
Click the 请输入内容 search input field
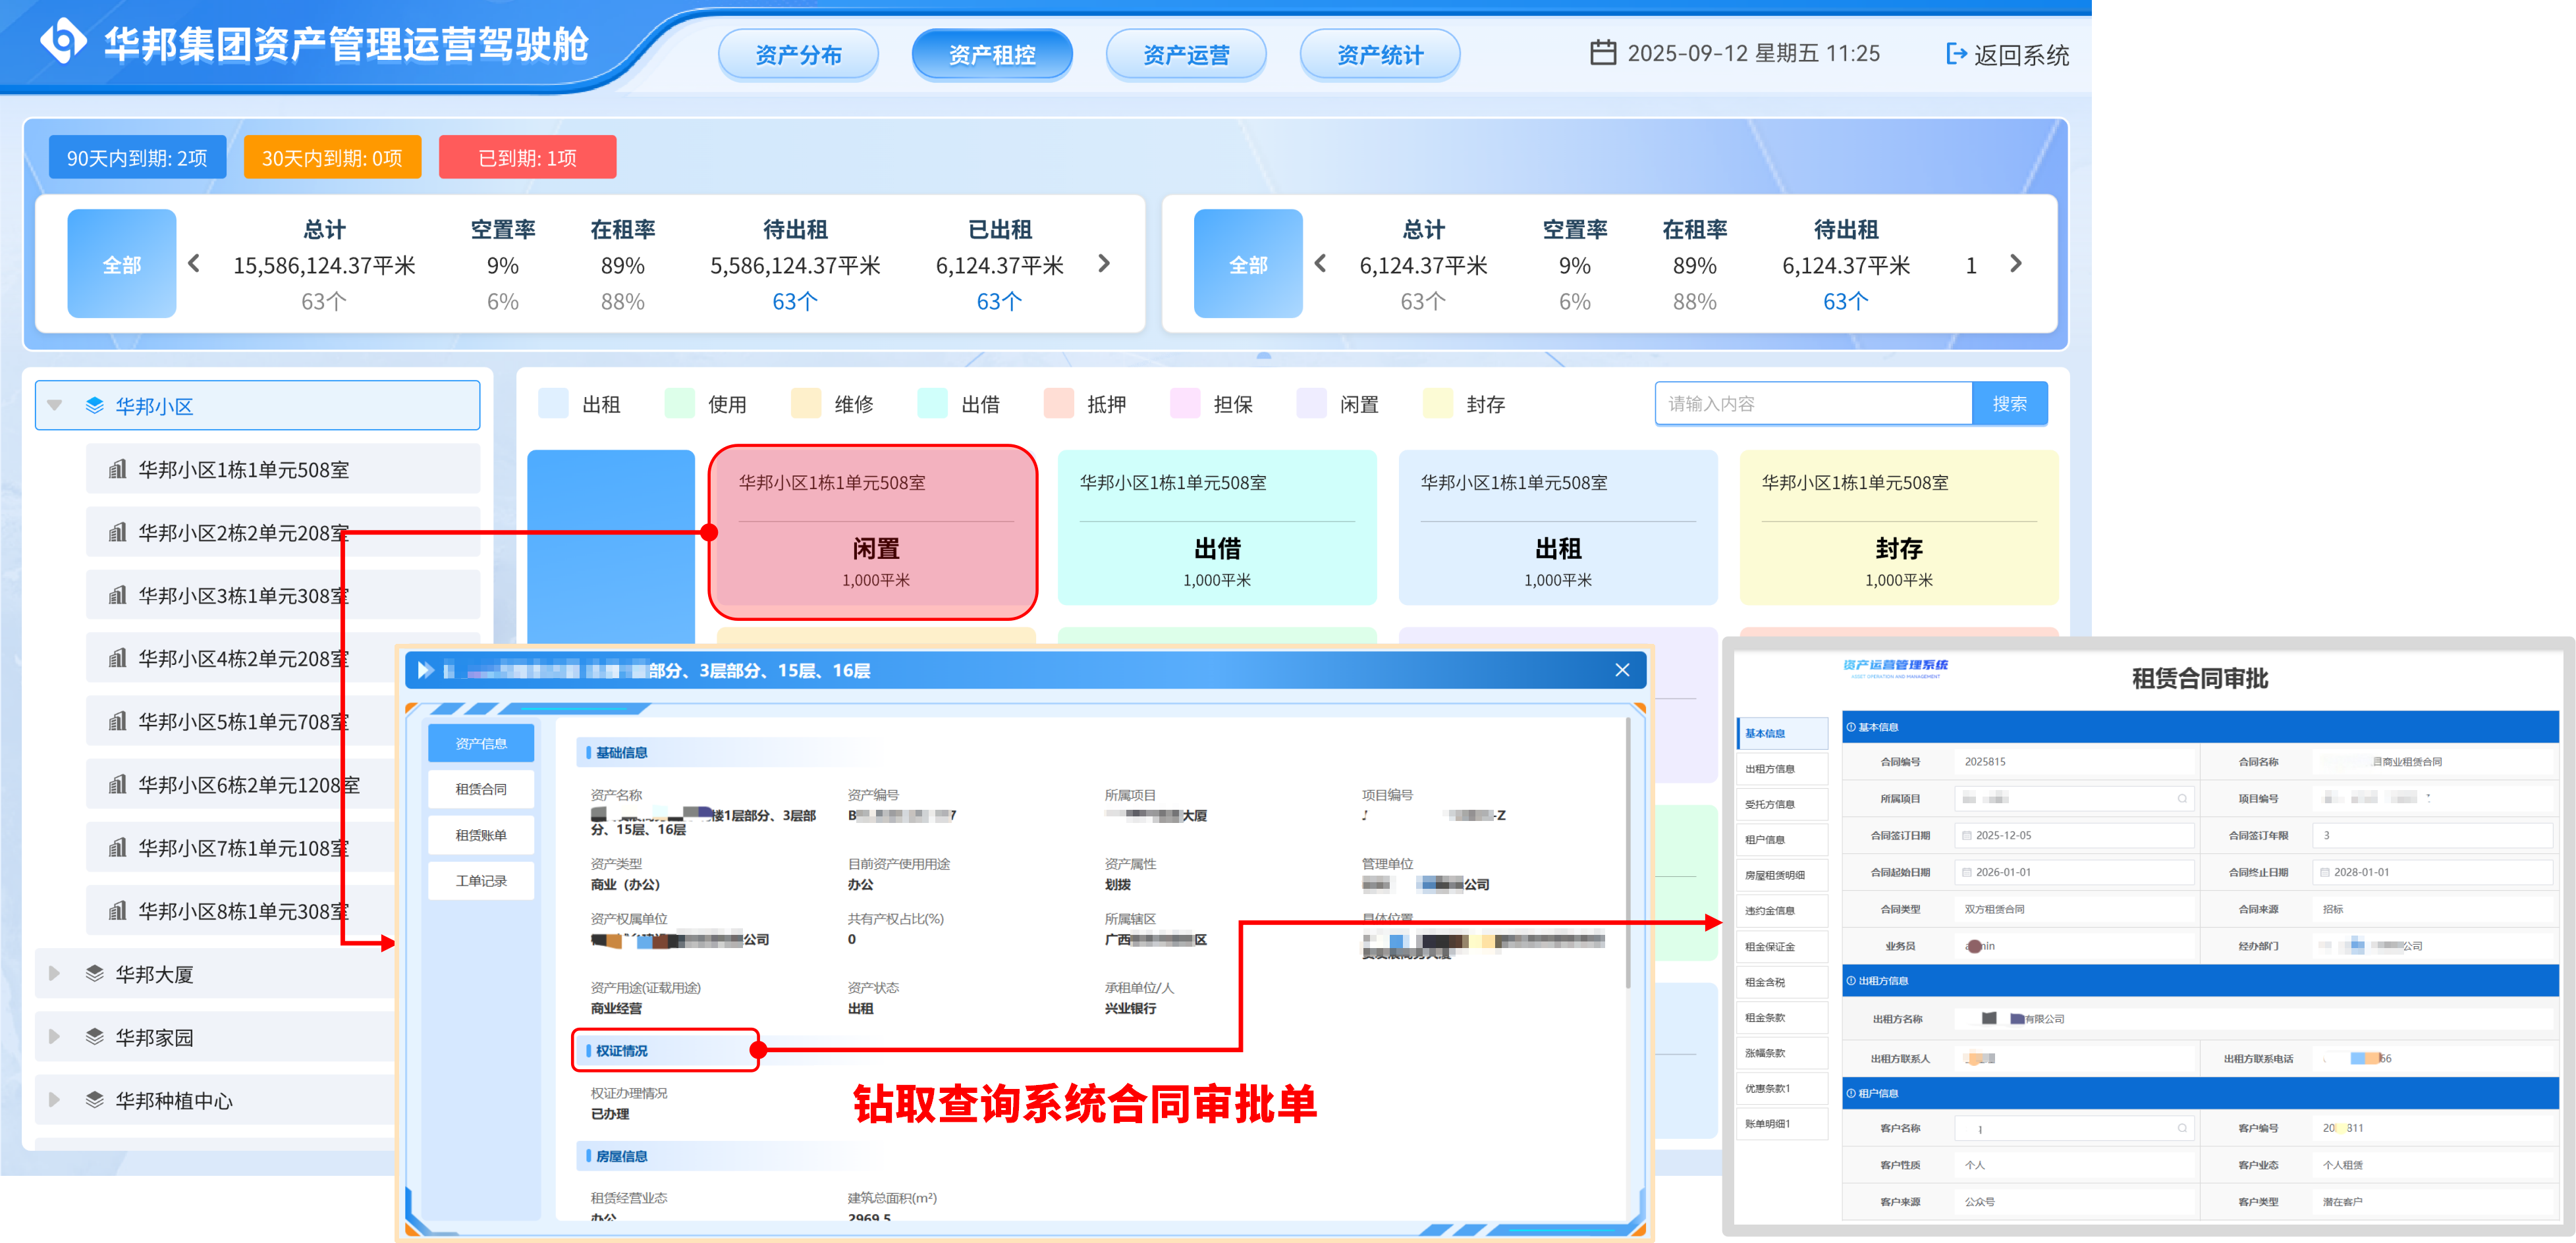1810,403
